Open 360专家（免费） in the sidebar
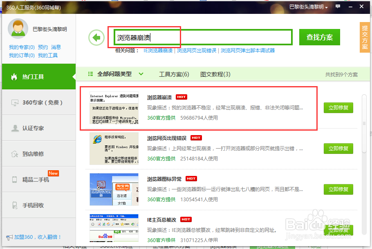Image resolution: width=372 pixels, height=249 pixels. pos(39,102)
